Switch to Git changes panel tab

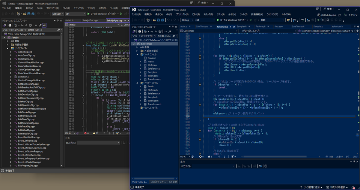(173, 182)
